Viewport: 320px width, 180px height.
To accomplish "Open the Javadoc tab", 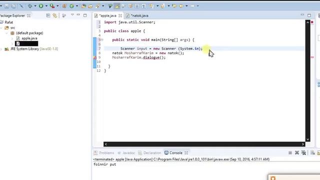I will (x=128, y=153).
